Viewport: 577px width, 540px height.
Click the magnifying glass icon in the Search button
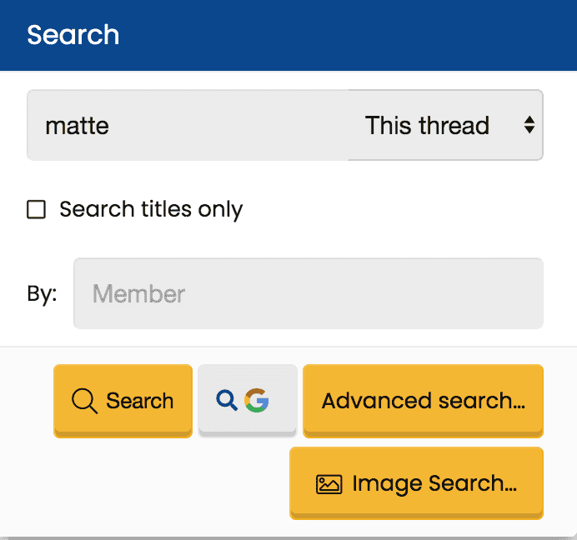click(85, 401)
